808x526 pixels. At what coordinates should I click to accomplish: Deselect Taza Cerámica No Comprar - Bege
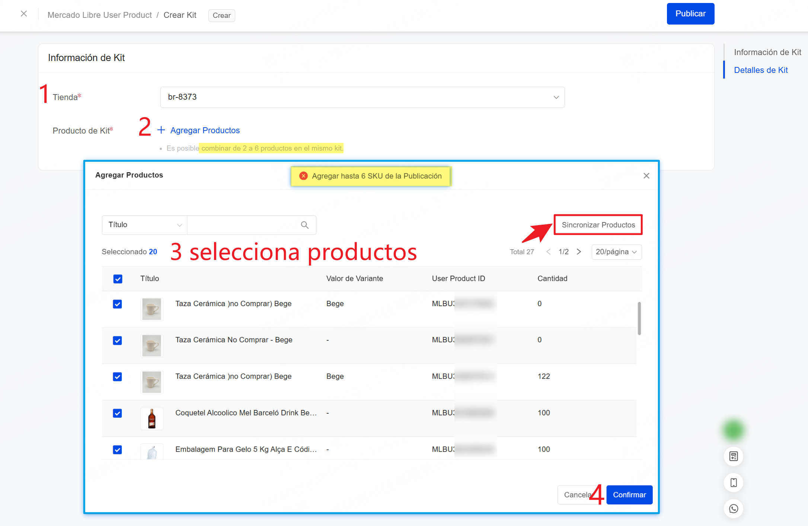[x=118, y=340]
